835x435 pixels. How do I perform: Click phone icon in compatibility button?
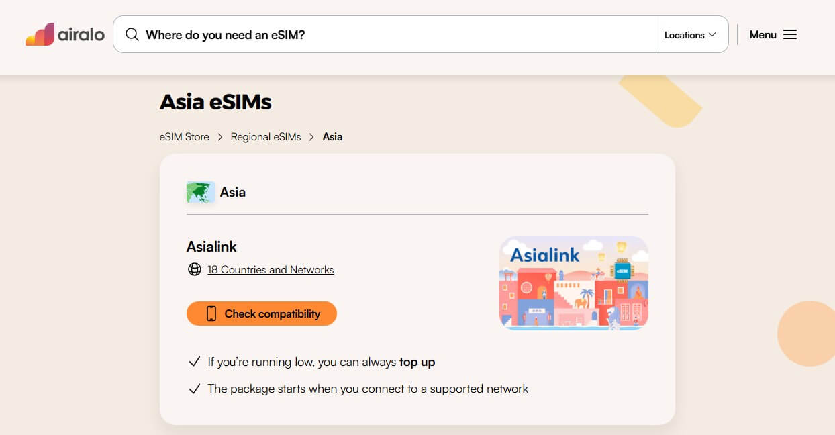(x=211, y=313)
